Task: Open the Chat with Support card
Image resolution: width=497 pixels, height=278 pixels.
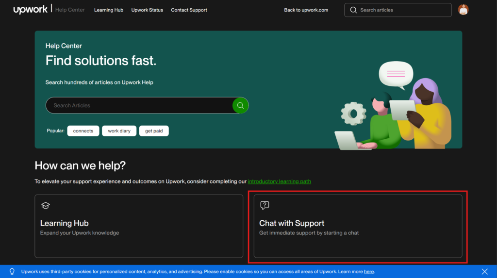Action: tap(358, 226)
